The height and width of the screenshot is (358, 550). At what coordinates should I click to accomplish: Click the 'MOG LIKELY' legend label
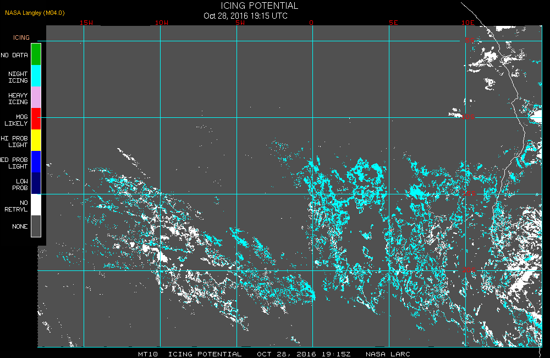click(x=16, y=120)
